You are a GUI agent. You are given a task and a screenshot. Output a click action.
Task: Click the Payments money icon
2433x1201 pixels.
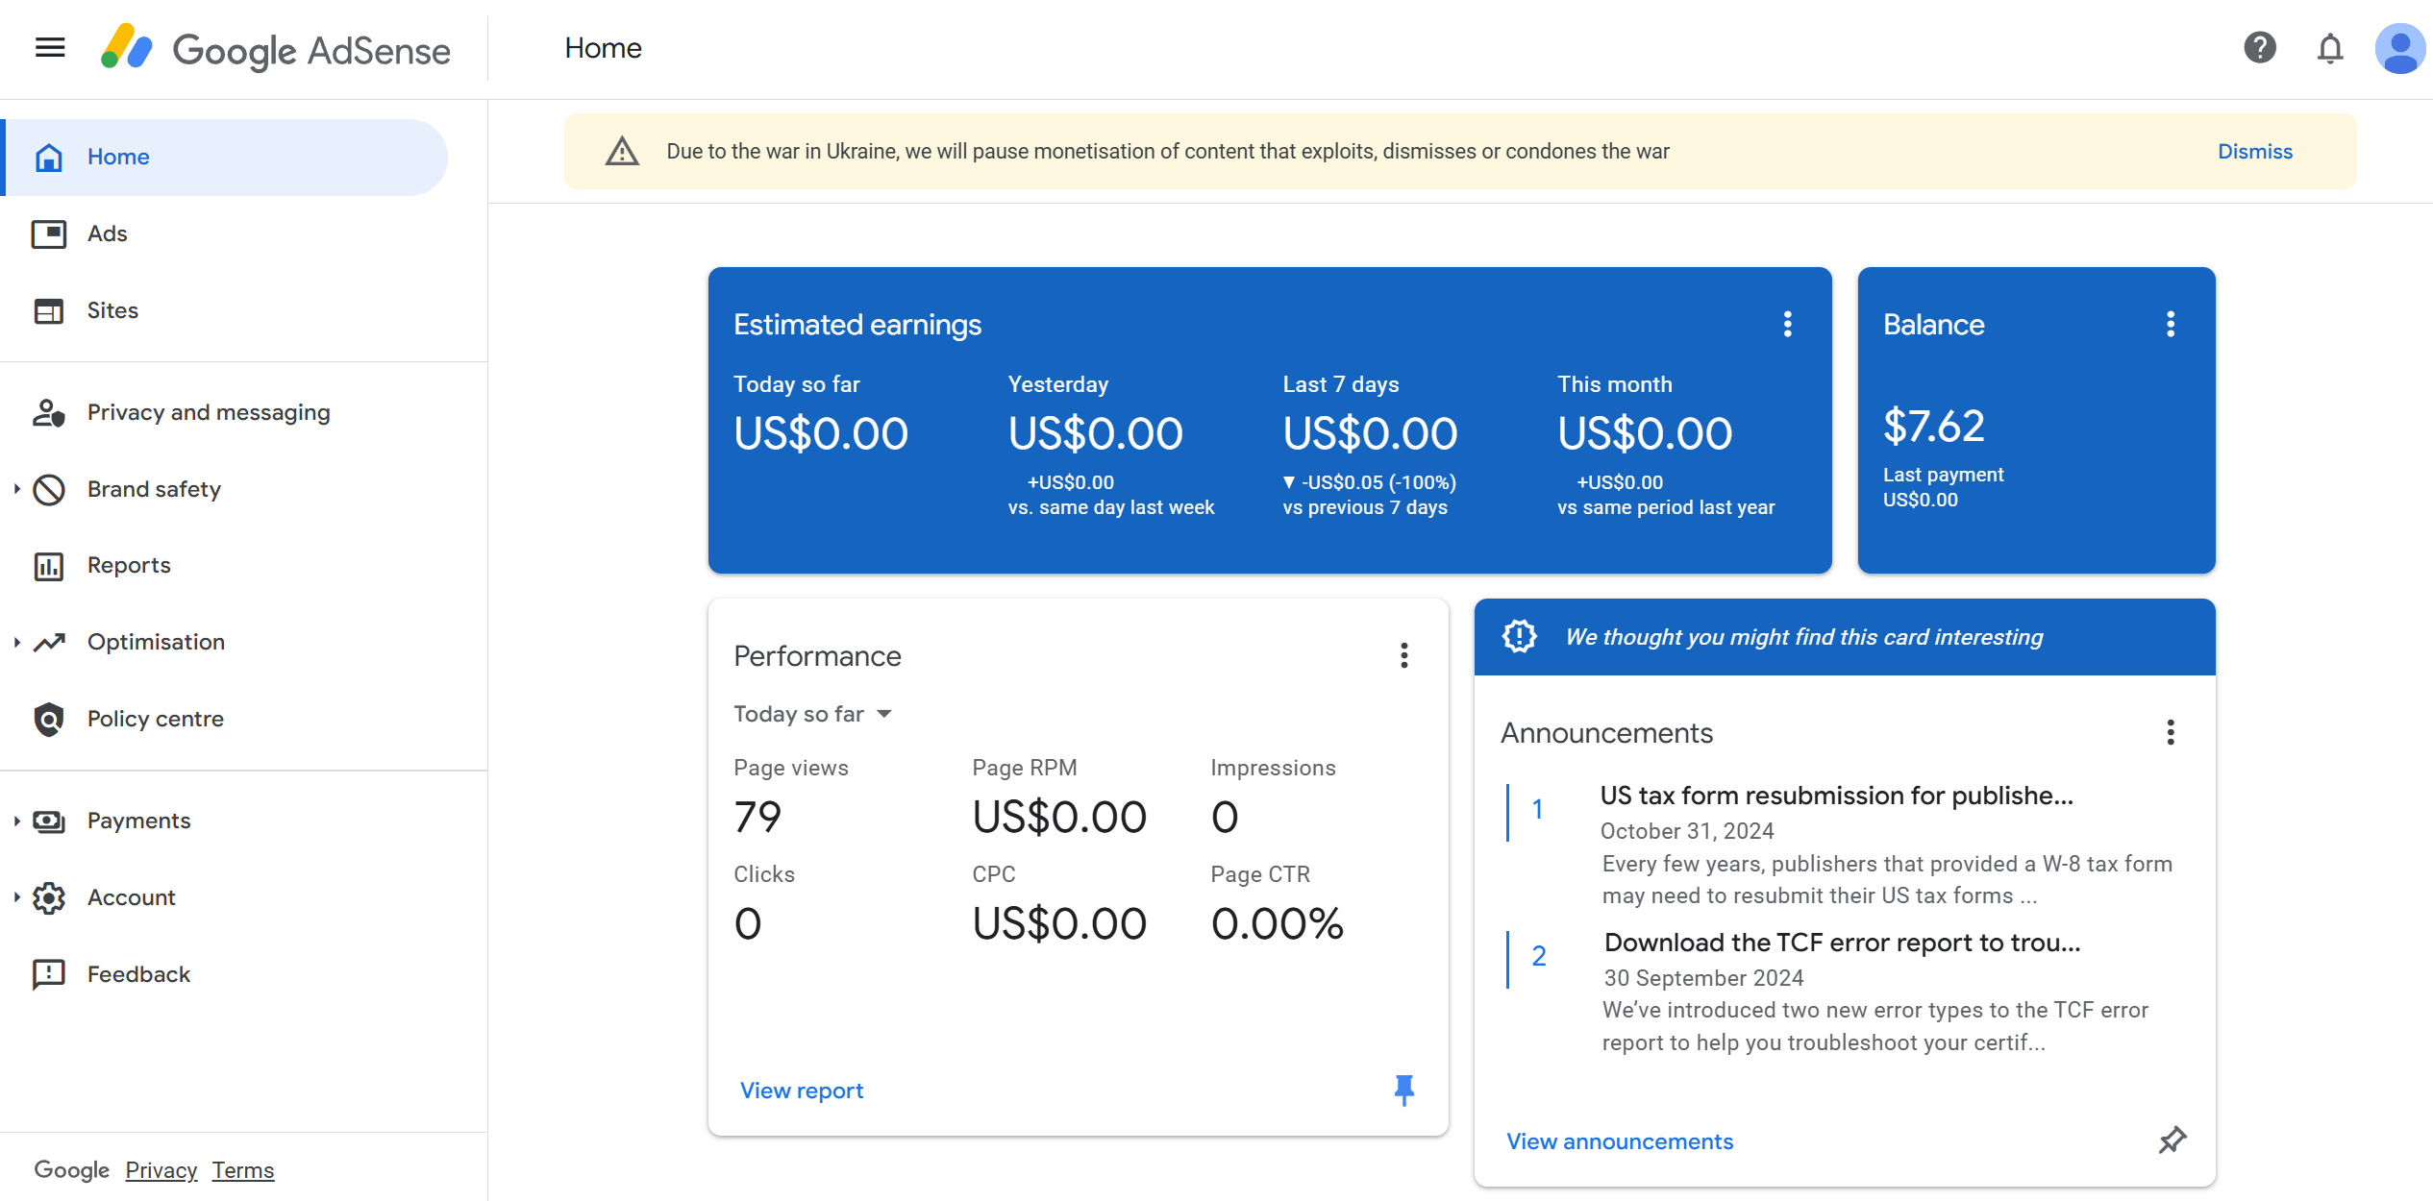[x=49, y=821]
